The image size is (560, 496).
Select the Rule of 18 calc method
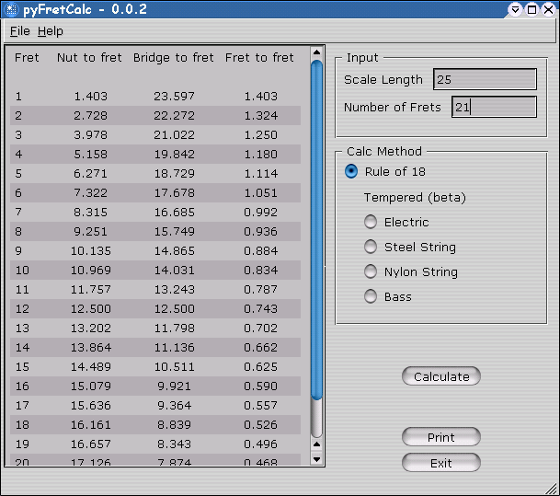pyautogui.click(x=351, y=171)
